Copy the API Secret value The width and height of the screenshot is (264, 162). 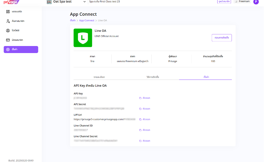pos(145,109)
